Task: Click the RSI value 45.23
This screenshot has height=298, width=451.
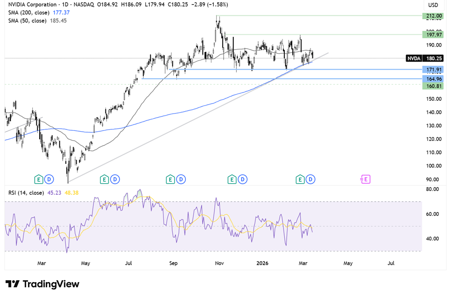Action: click(54, 193)
